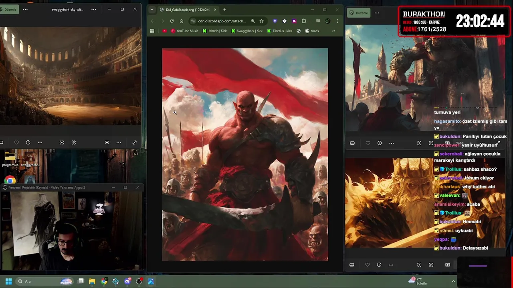
Task: Open the swaggybark desktop file
Action: tap(30, 159)
